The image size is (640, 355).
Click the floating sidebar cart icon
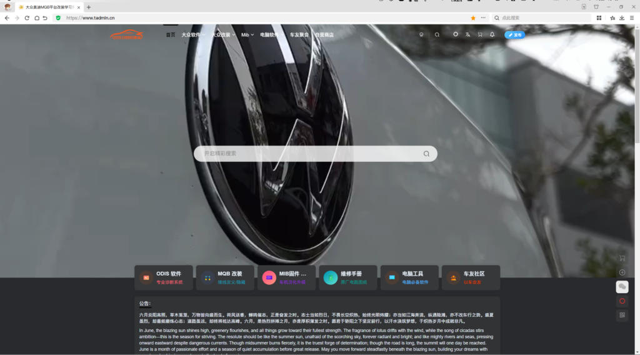tap(622, 258)
